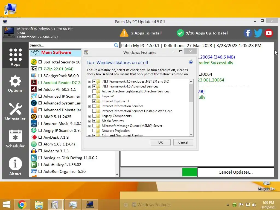This screenshot has width=280, height=210.
Task: Click the Atom editor icon
Action: (x=34, y=144)
